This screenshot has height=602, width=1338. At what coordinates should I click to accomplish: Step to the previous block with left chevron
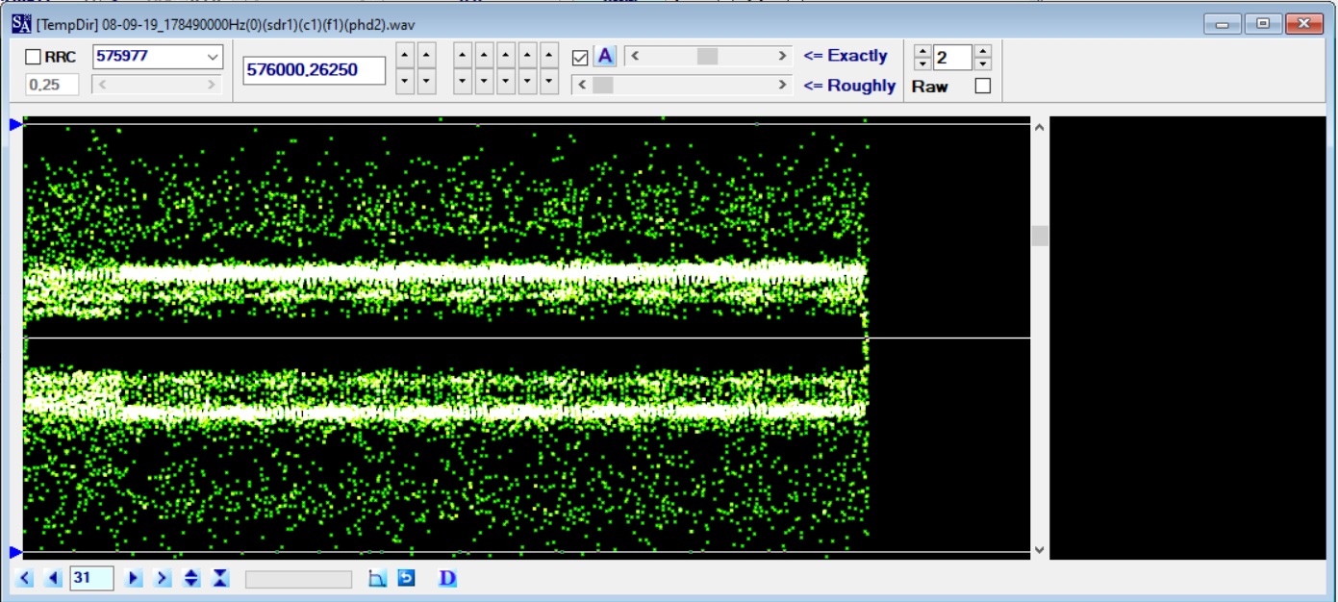25,578
